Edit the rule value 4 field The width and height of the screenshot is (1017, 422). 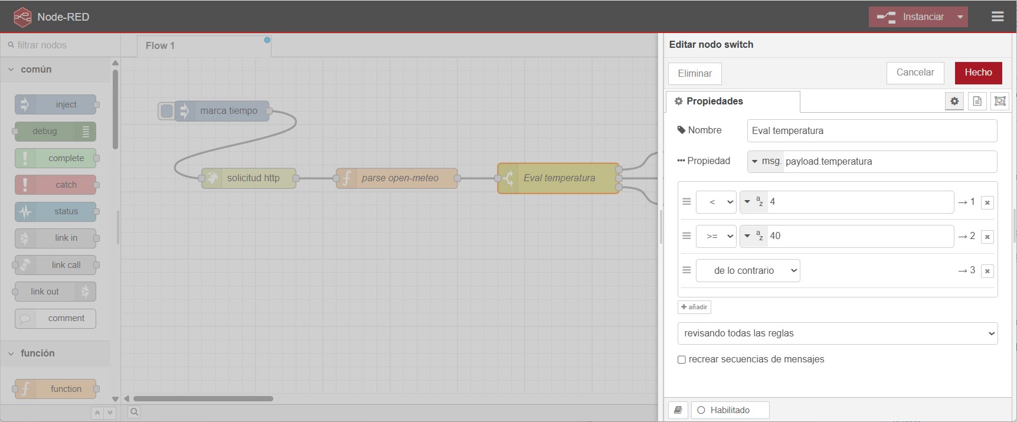pyautogui.click(x=860, y=202)
